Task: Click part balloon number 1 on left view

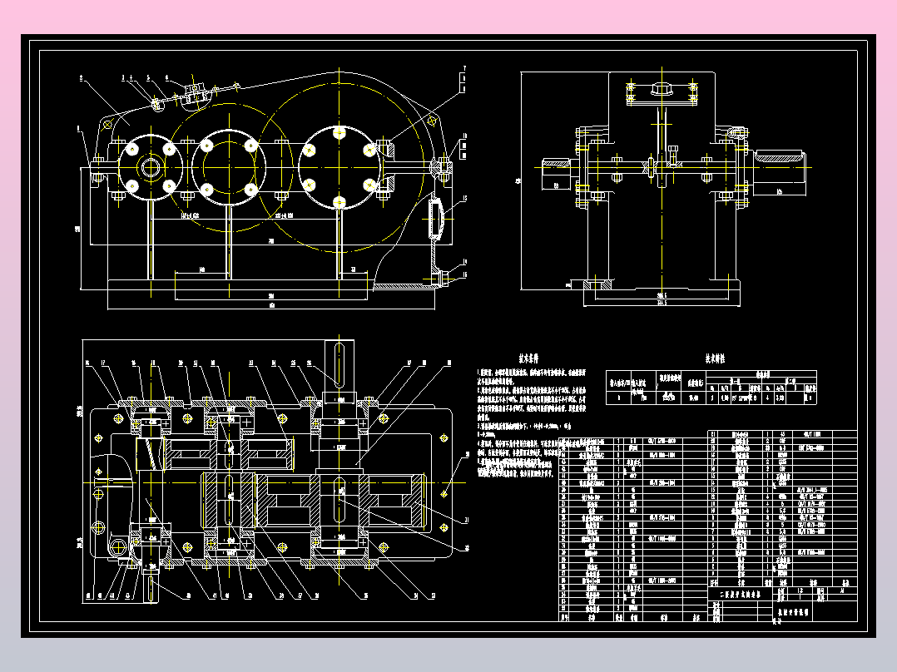Action: (x=78, y=127)
